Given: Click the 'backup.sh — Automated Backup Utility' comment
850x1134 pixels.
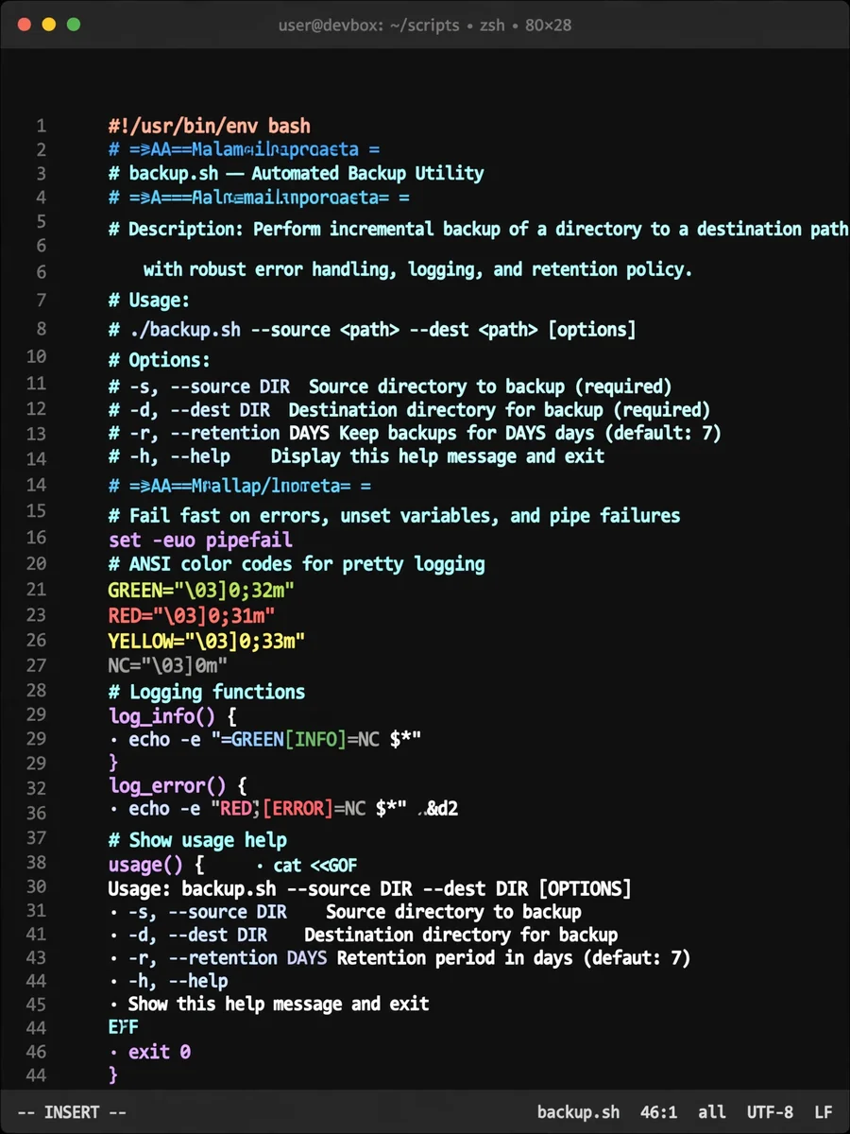Looking at the screenshot, I should pos(297,174).
